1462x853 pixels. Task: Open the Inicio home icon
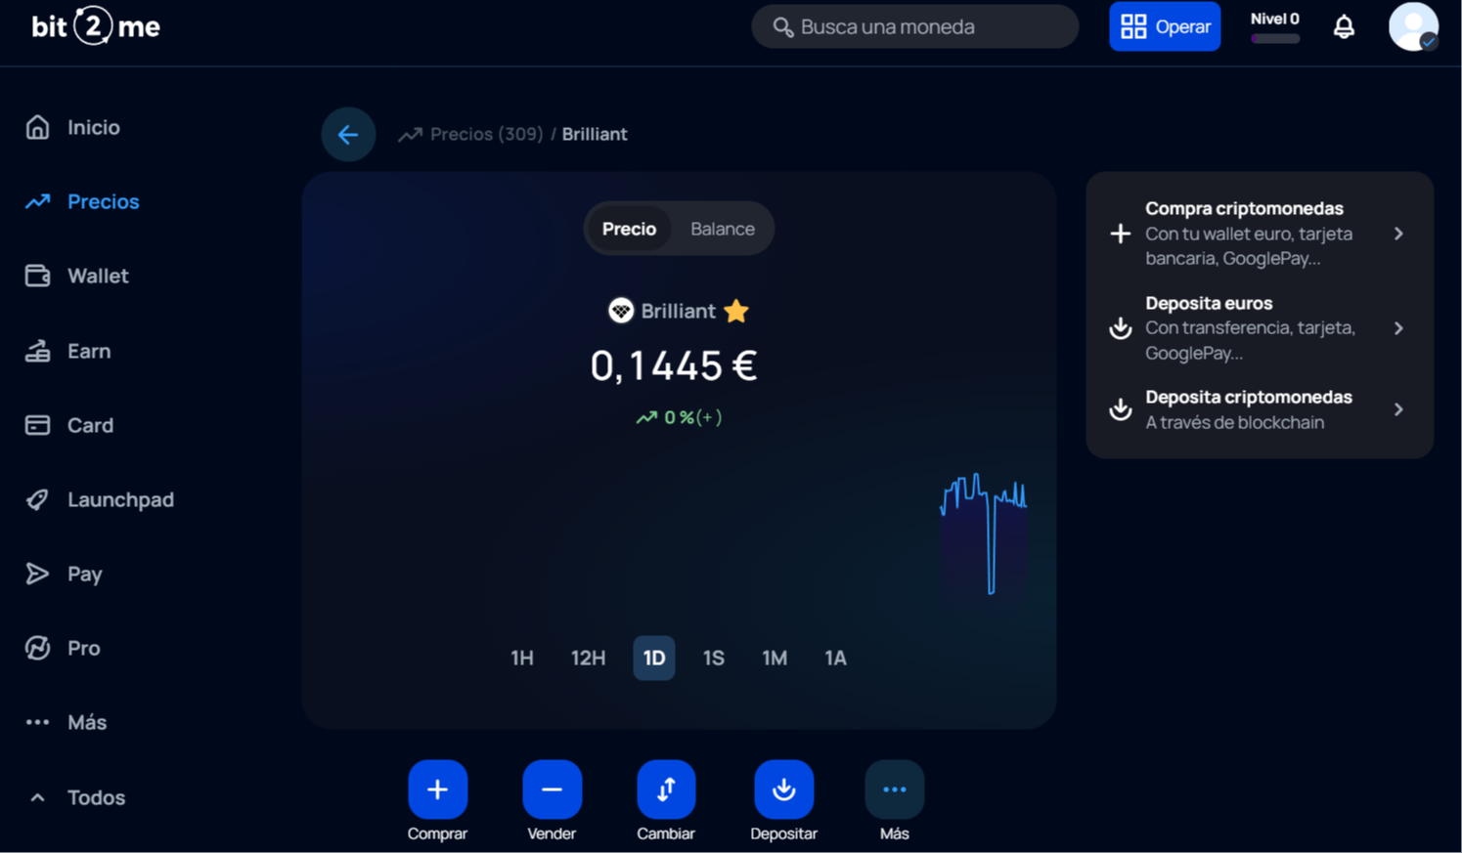click(37, 127)
